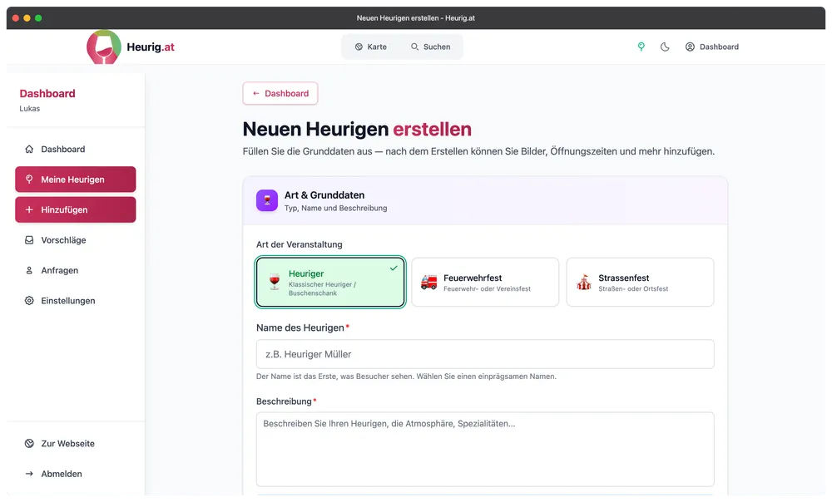
Task: Click the arrow icon next to Abmelden
Action: (x=29, y=474)
